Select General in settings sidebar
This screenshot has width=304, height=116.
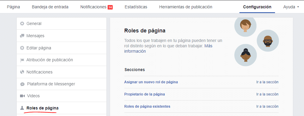[x=62, y=23]
